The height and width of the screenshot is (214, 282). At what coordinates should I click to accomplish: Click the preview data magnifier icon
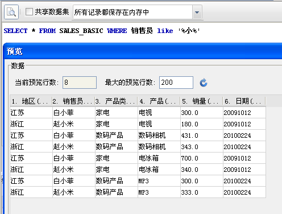[x=11, y=12]
